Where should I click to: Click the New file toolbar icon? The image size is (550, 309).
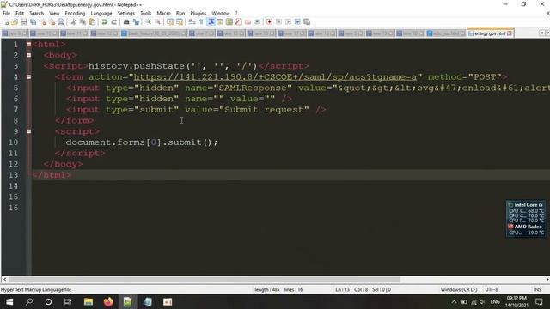point(6,22)
